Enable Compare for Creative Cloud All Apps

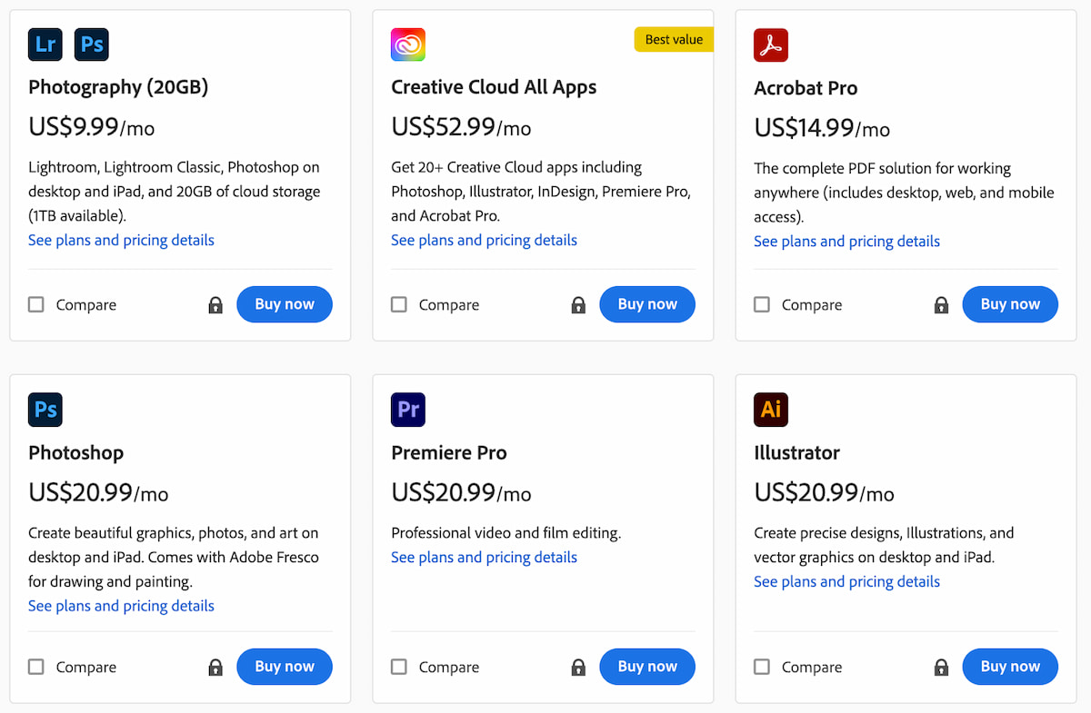(398, 304)
